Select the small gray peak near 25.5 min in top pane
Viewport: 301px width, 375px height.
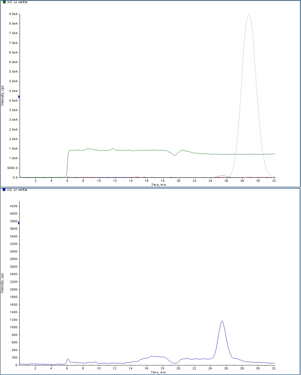(x=222, y=175)
